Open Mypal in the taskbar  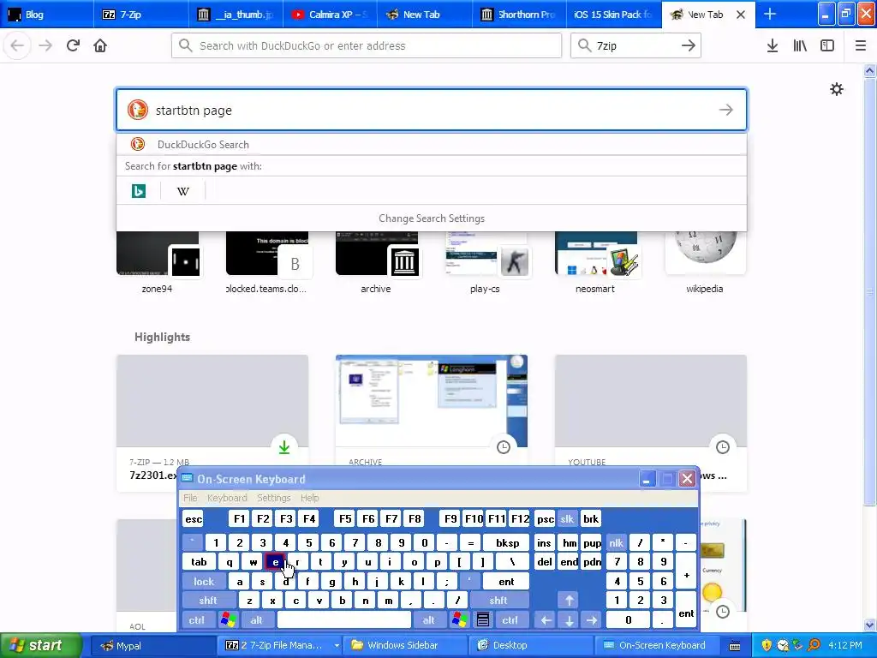[x=152, y=645]
